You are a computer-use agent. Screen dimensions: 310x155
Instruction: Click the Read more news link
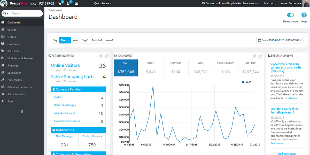tap(291, 98)
